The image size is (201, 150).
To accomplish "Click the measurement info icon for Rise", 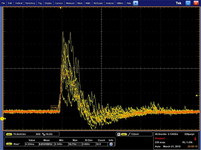I will (111, 144).
